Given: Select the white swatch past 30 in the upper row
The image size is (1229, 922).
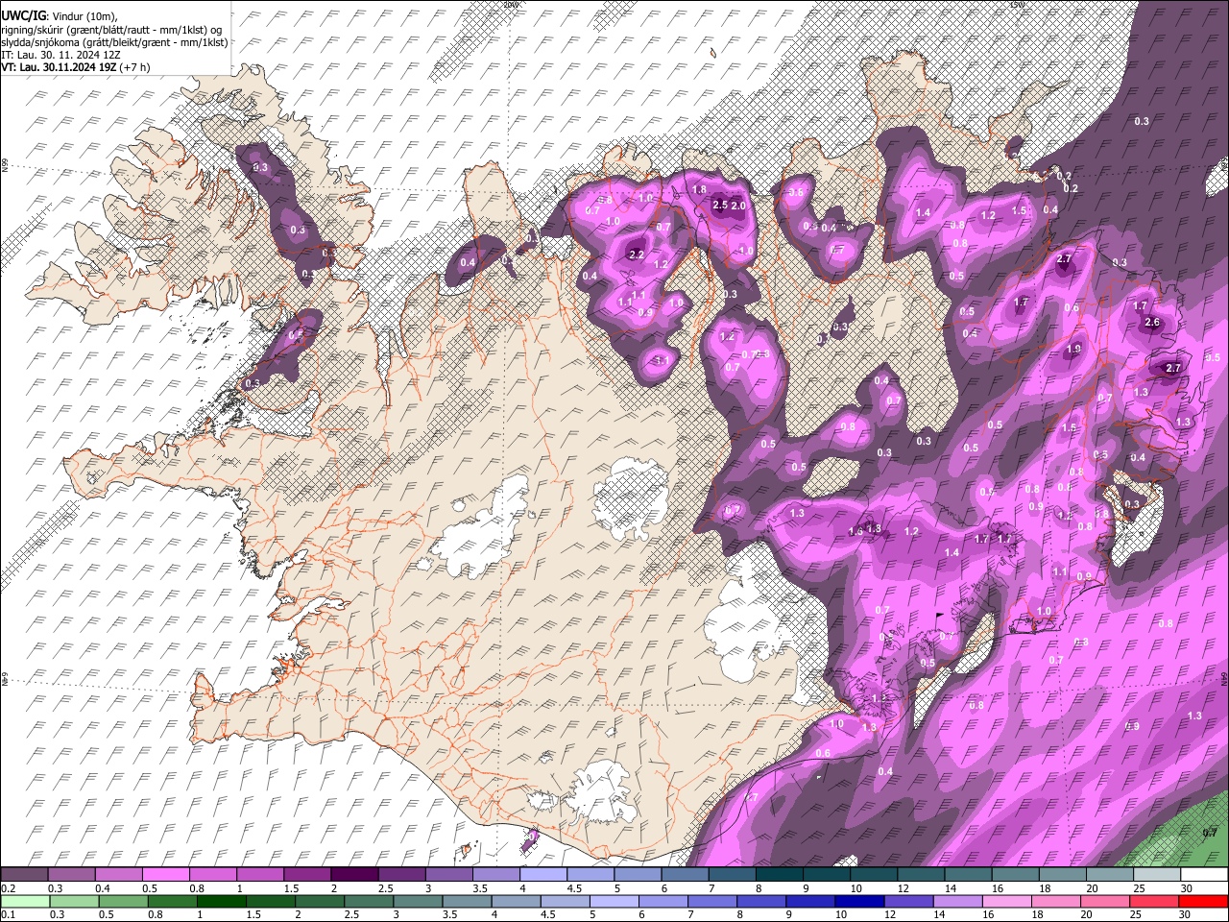Looking at the screenshot, I should (1205, 875).
